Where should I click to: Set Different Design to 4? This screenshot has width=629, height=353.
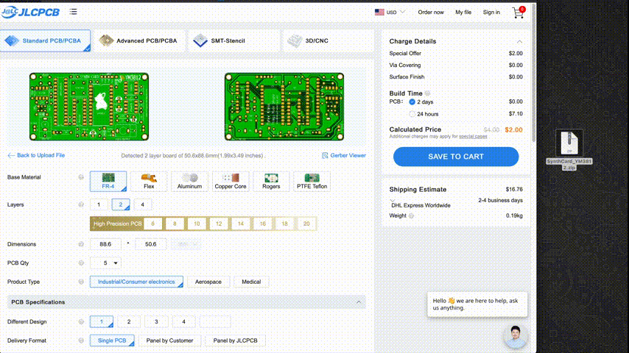183,322
